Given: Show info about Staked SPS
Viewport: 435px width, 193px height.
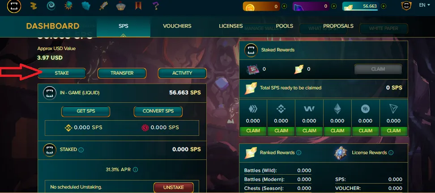Looking at the screenshot, I should [81, 150].
